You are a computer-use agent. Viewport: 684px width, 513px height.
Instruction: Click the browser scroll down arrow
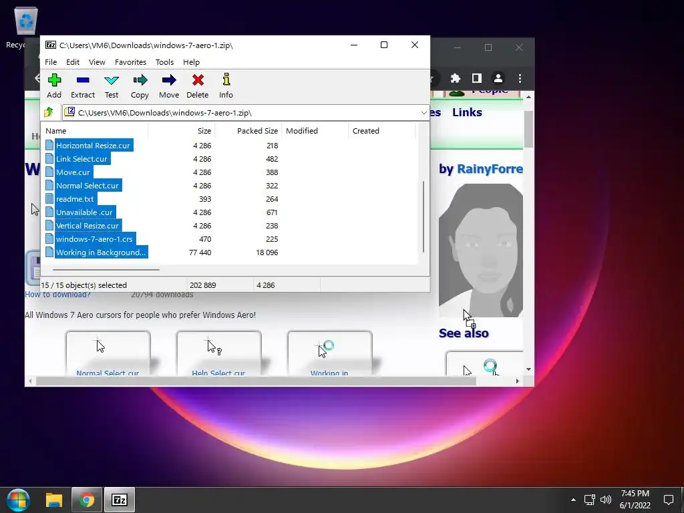point(528,369)
